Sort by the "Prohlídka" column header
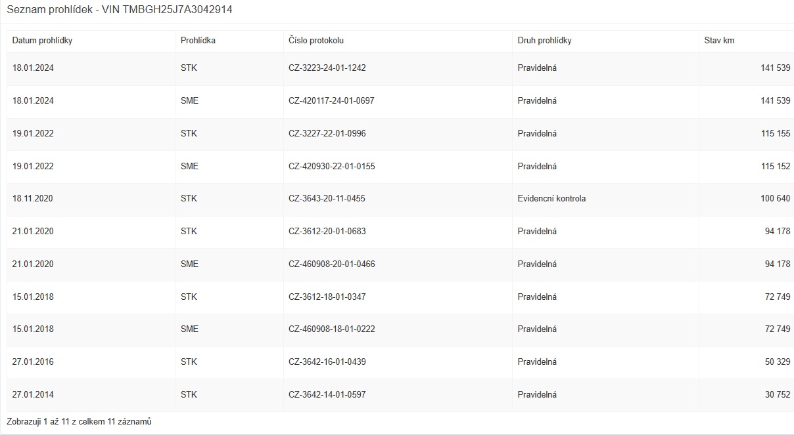794x435 pixels. coord(198,41)
